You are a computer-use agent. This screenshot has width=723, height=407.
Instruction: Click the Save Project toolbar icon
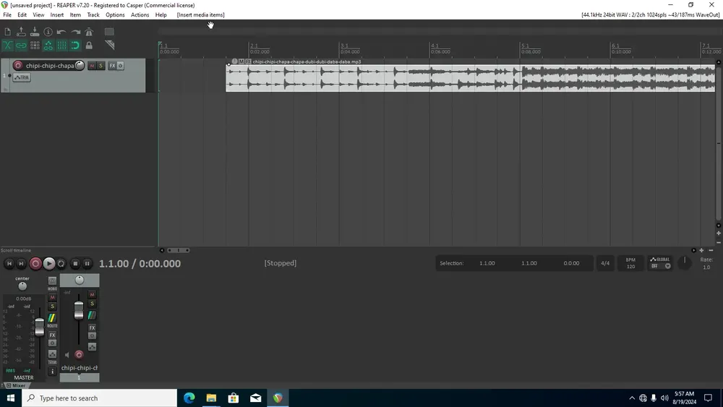point(35,32)
